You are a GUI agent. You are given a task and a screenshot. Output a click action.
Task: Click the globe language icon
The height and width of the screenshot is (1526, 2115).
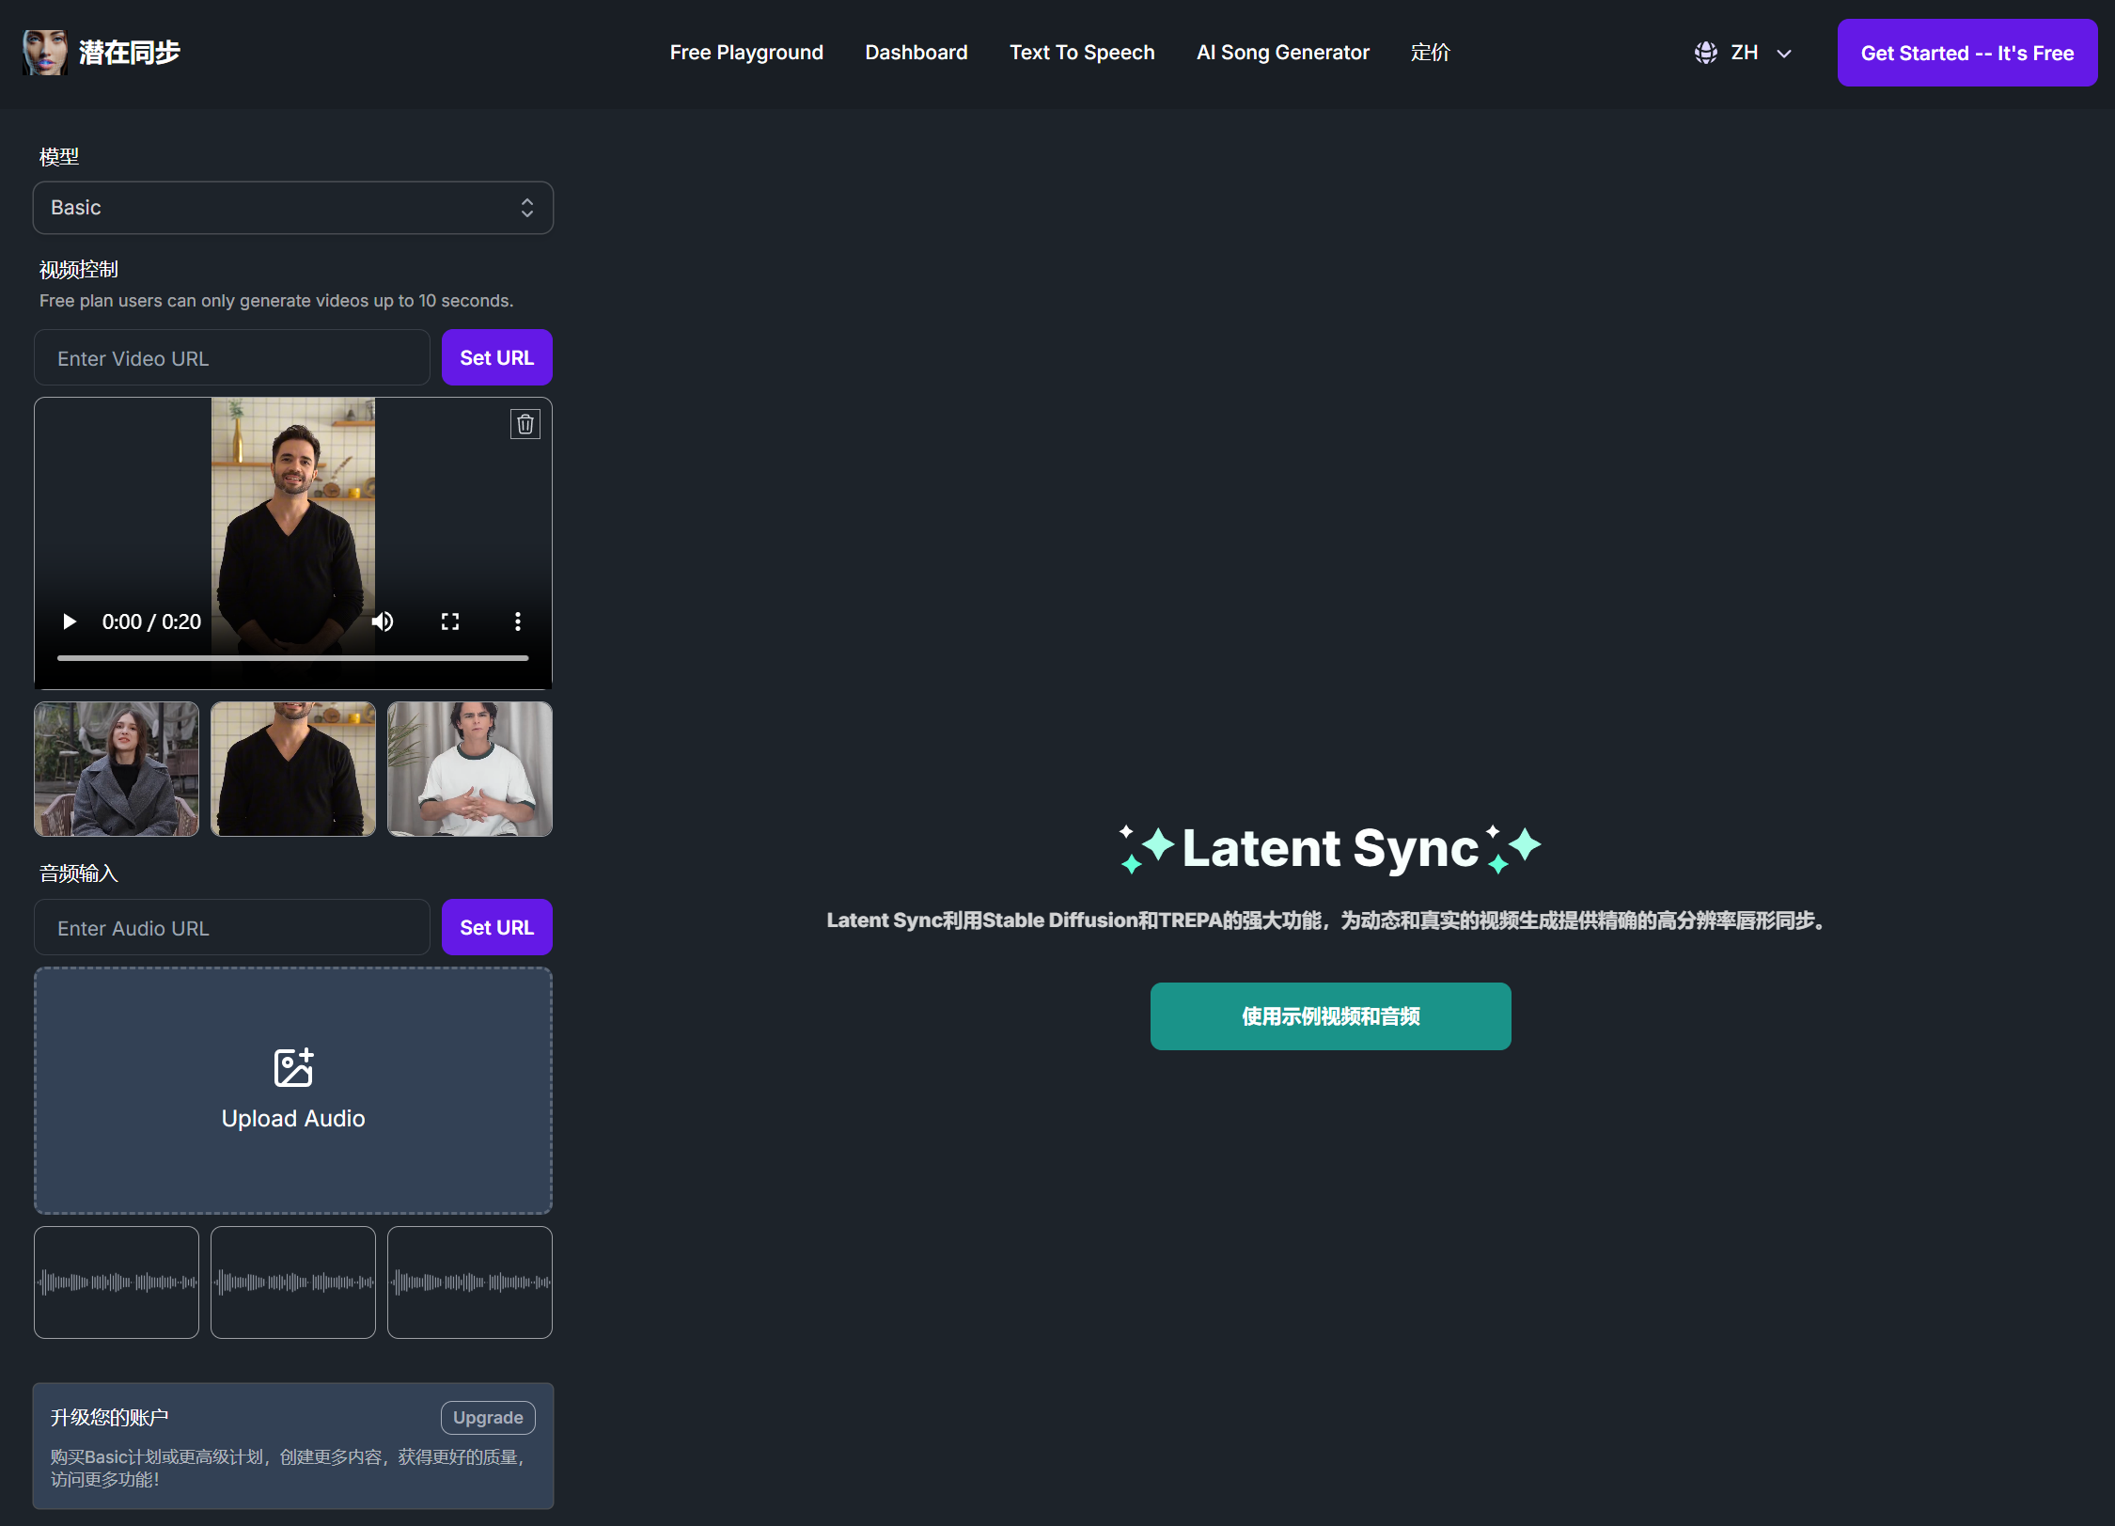[x=1705, y=53]
